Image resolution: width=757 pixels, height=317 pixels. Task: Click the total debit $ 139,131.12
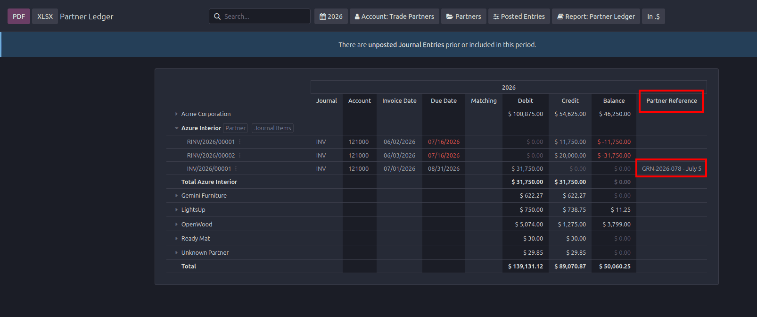[x=526, y=267]
